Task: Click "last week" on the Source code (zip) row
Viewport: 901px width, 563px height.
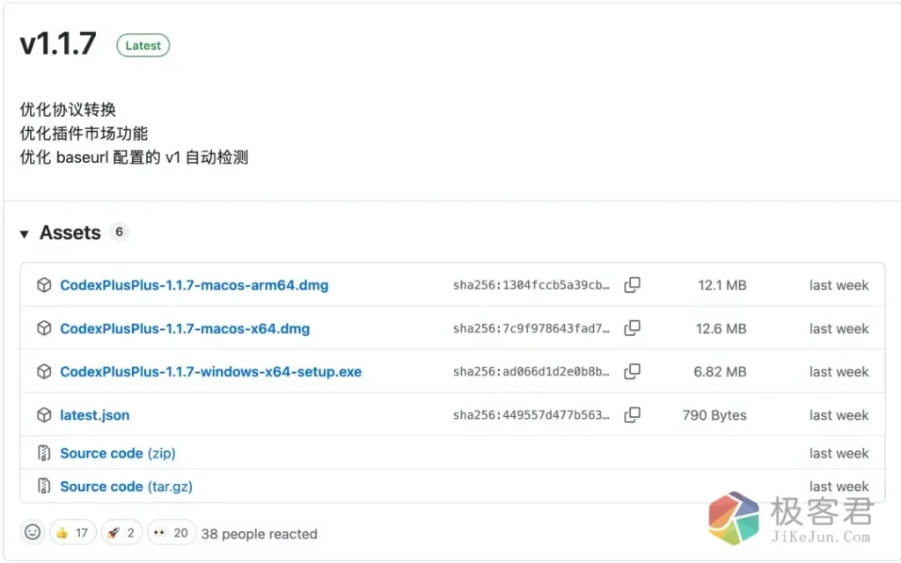Action: (839, 453)
